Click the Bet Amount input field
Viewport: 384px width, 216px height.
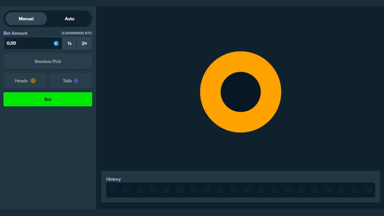[x=28, y=43]
